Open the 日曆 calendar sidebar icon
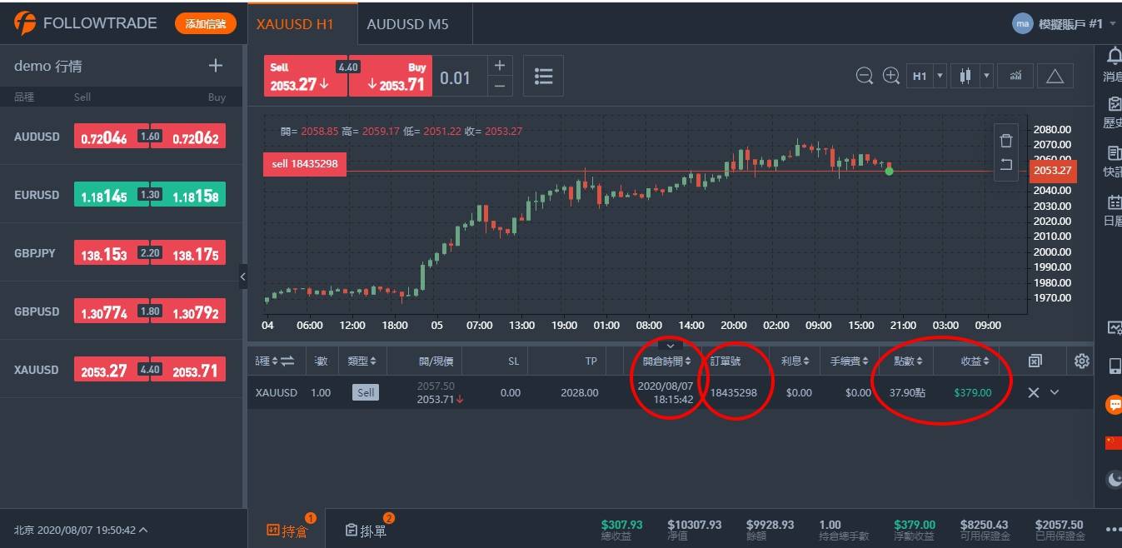This screenshot has width=1122, height=548. [x=1113, y=202]
